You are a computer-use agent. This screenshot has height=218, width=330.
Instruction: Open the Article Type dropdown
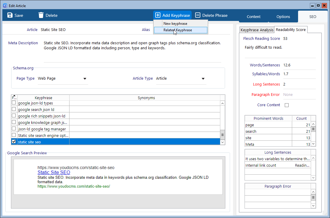pyautogui.click(x=203, y=79)
